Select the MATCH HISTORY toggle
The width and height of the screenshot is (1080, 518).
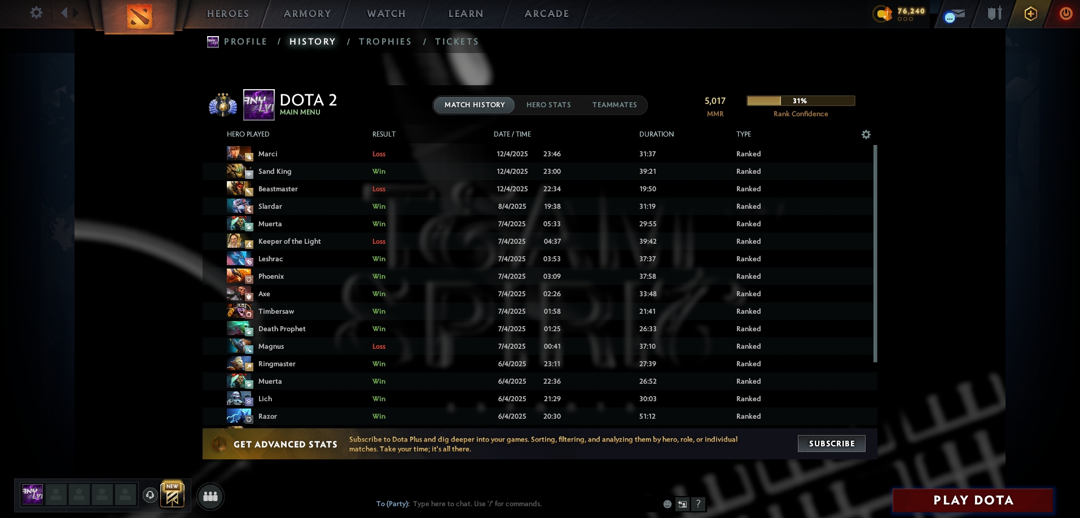(475, 105)
